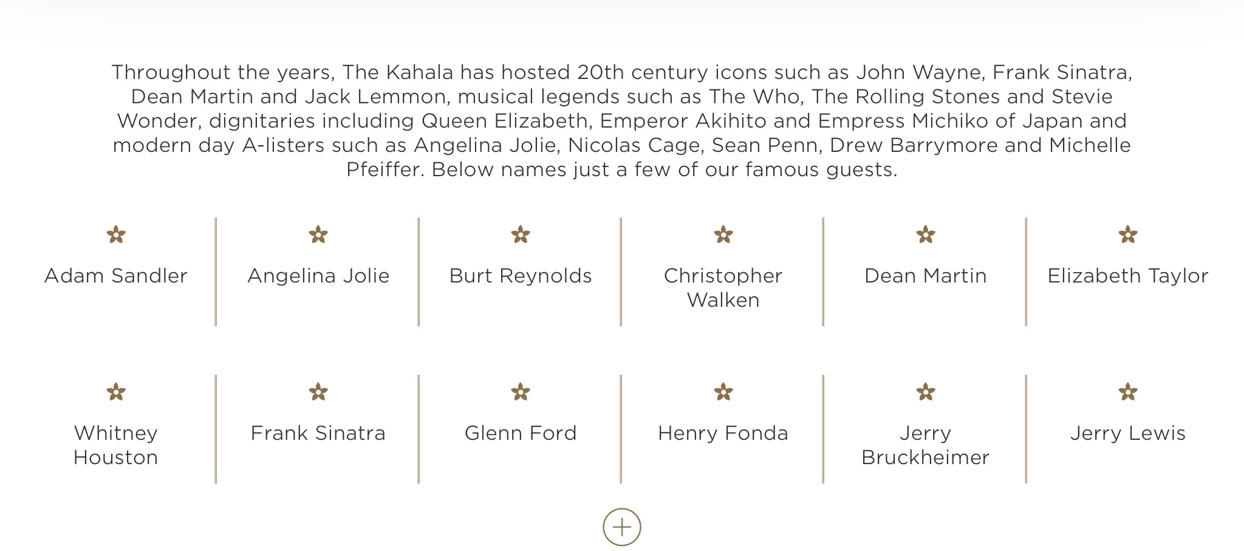Click the flower icon above Jerry Lewis
This screenshot has height=551, width=1244.
pyautogui.click(x=1128, y=392)
